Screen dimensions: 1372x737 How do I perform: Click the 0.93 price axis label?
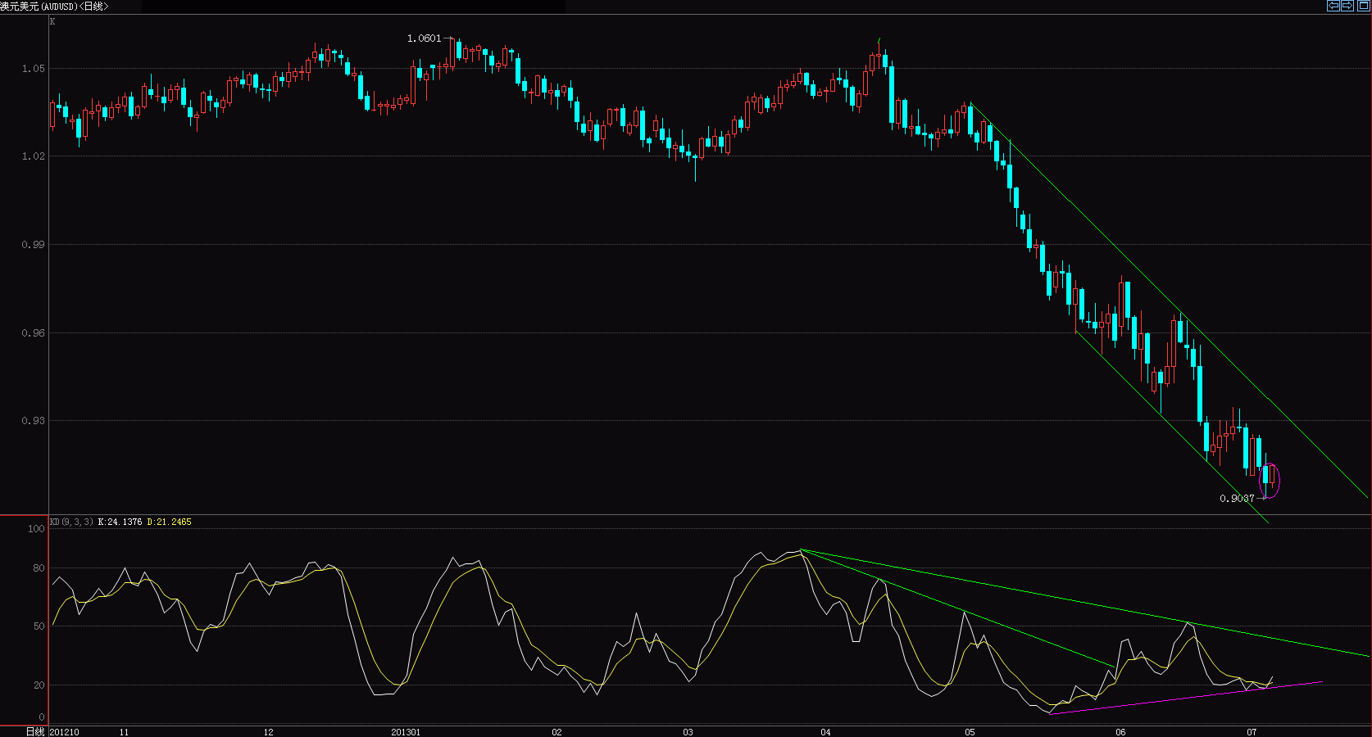point(34,421)
